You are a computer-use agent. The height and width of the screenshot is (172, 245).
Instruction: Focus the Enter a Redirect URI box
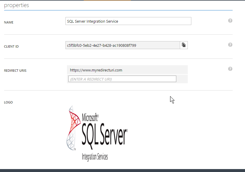click(x=122, y=79)
